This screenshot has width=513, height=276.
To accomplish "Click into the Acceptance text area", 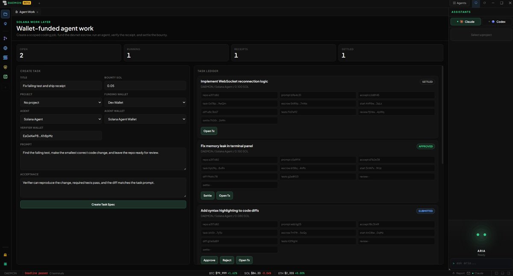I will click(103, 187).
